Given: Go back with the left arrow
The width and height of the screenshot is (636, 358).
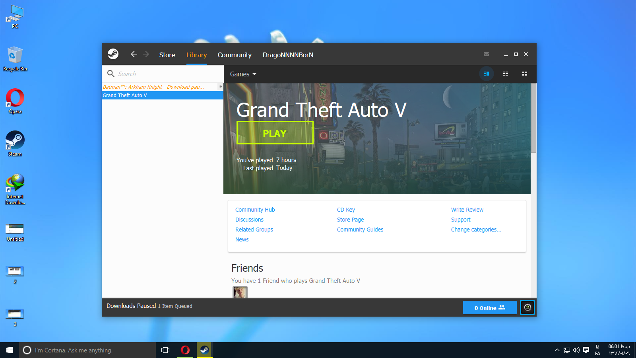Looking at the screenshot, I should click(x=134, y=54).
